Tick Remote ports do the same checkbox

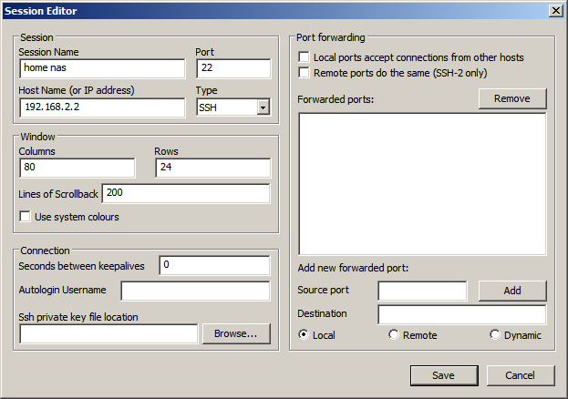[x=304, y=73]
